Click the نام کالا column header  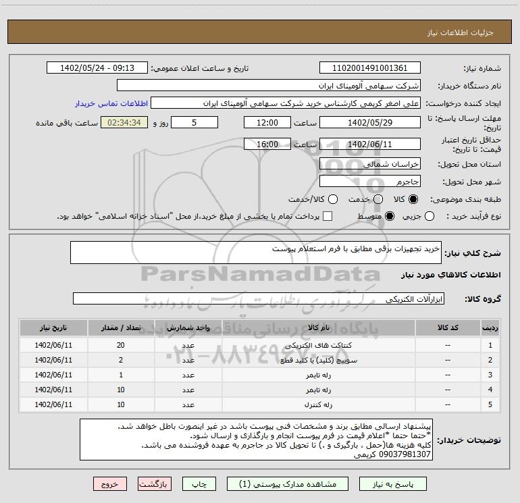(x=318, y=327)
